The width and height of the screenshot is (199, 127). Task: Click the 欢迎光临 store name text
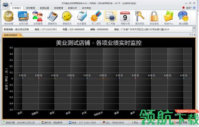click(x=16, y=29)
